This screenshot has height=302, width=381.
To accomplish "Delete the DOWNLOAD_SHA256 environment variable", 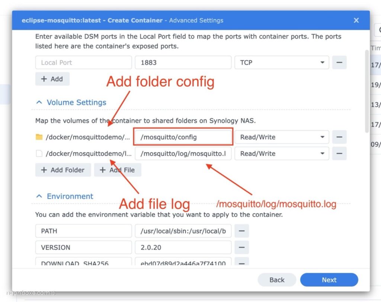I will click(241, 262).
